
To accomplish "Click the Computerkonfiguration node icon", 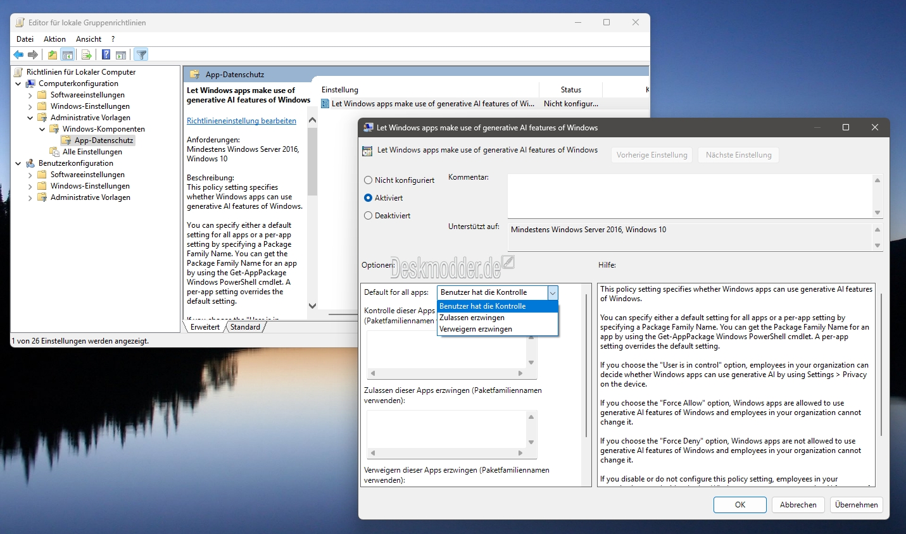I will pyautogui.click(x=30, y=84).
